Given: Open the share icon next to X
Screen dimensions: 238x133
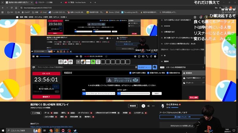Looking at the screenshot, I should pyautogui.click(x=148, y=106).
